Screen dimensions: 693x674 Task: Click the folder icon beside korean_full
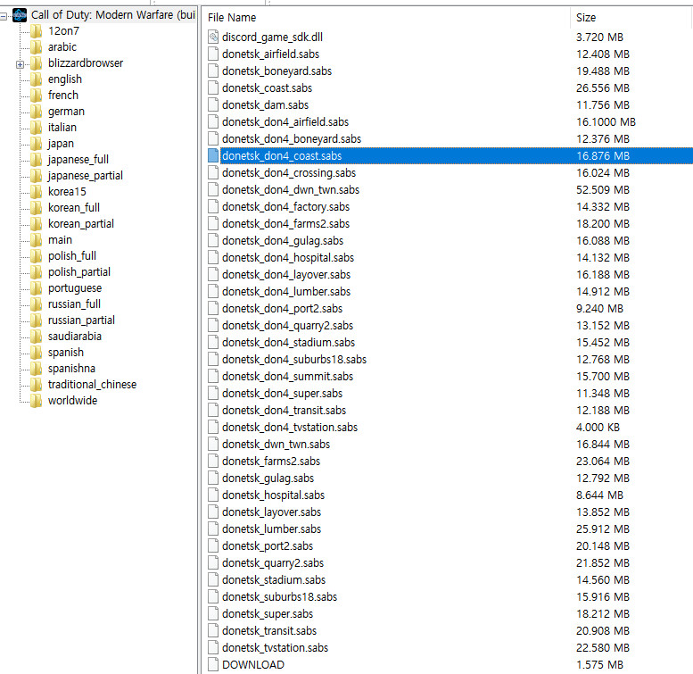pos(36,208)
